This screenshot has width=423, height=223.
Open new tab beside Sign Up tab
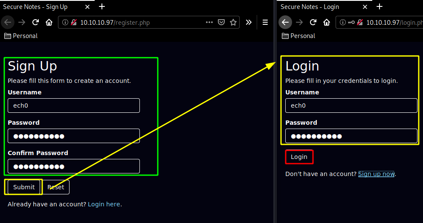click(102, 7)
